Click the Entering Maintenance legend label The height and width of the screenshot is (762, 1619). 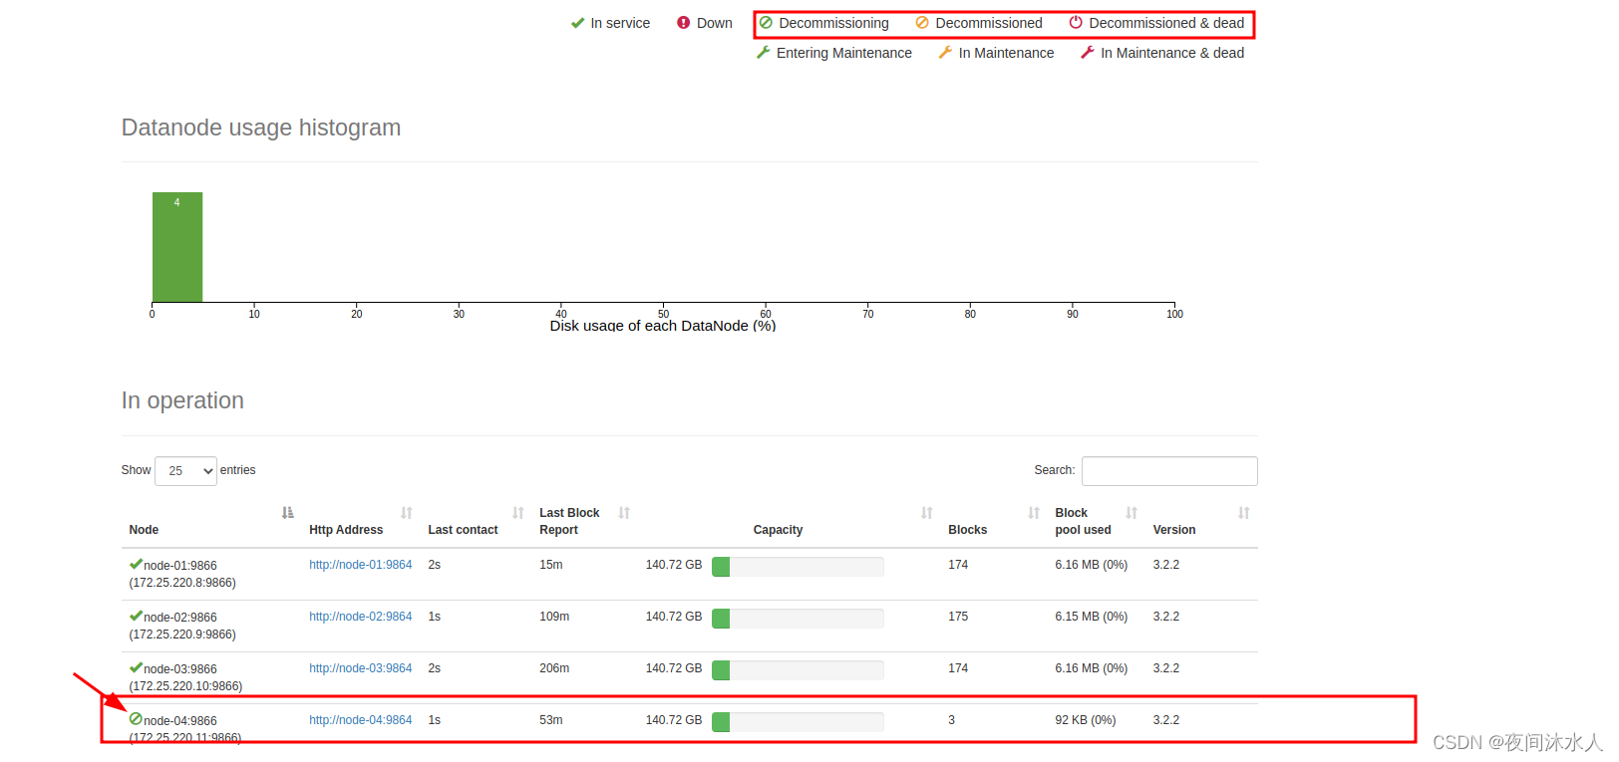pos(844,53)
